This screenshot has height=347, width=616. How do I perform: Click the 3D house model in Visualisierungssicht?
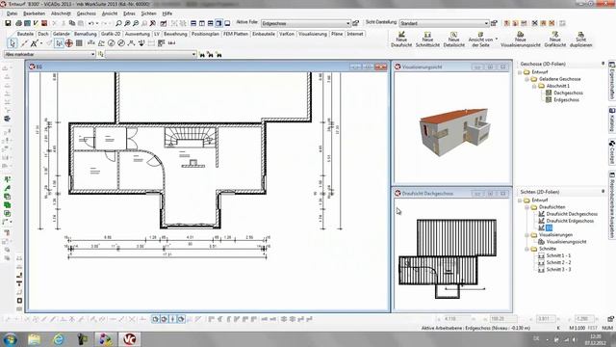click(x=455, y=132)
